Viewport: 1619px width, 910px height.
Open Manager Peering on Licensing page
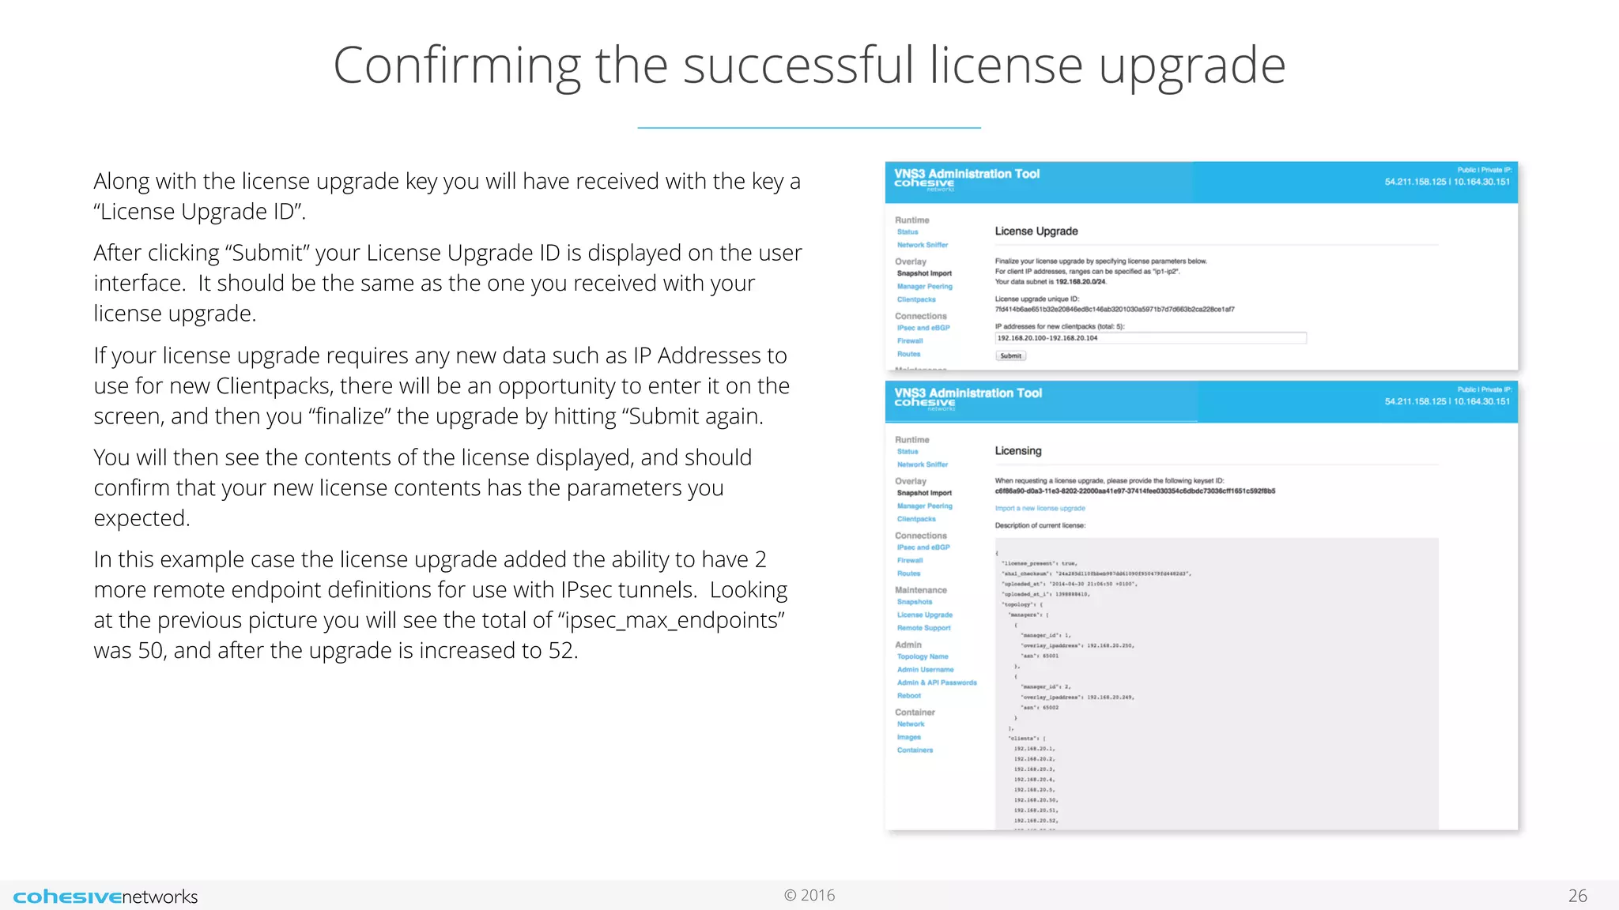[924, 506]
